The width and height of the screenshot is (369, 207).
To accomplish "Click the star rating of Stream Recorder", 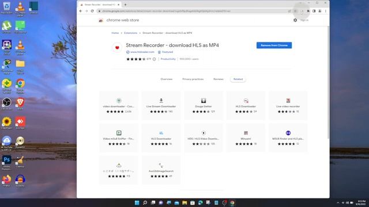I will click(136, 59).
